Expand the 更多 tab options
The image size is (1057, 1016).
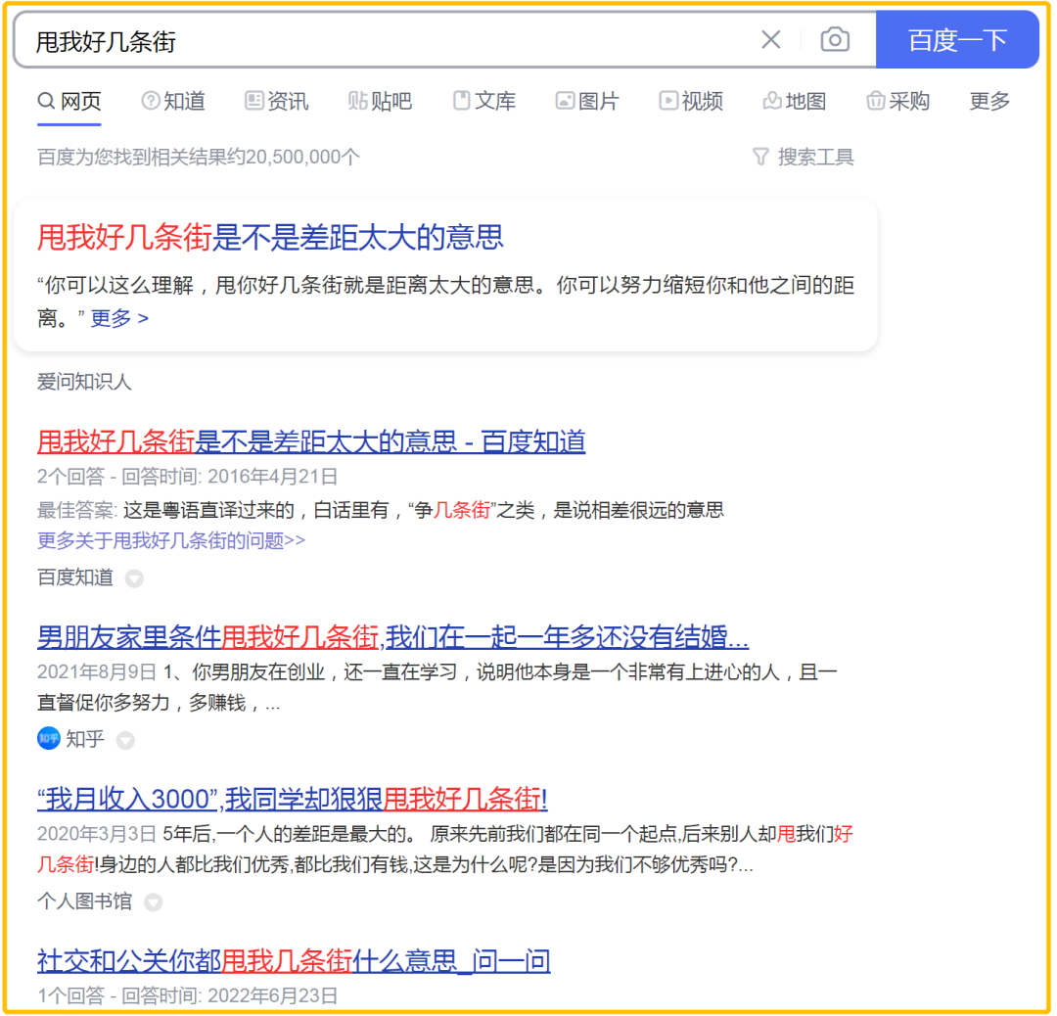[x=988, y=102]
